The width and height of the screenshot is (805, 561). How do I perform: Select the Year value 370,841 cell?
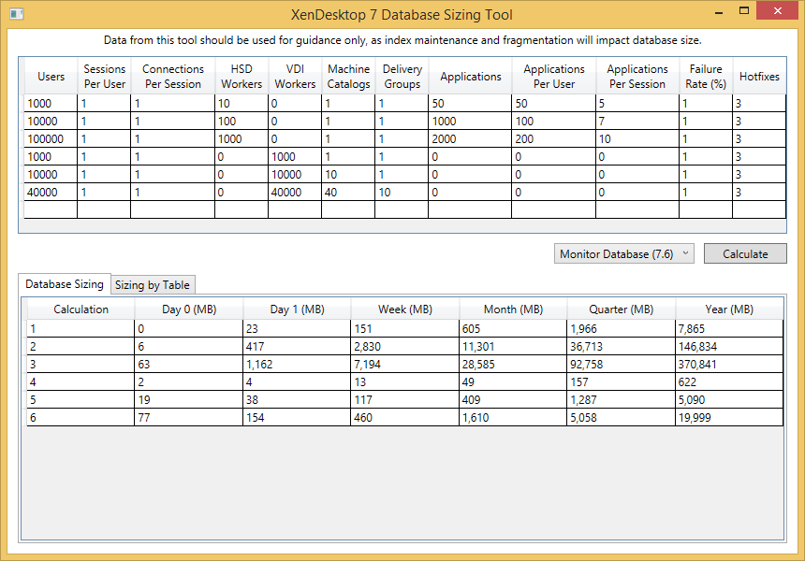tap(729, 364)
